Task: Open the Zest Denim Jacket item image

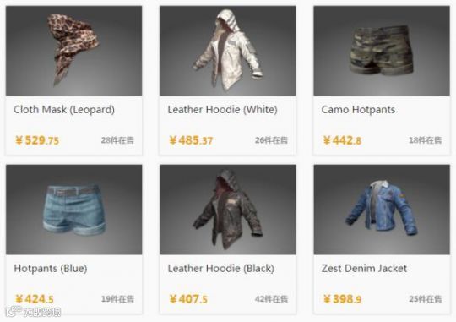Action: coord(382,210)
